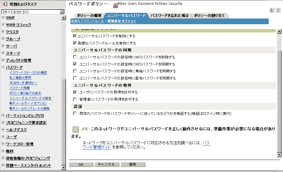The image size is (283, 172).
Task: Click the content scrollbar down arrow
Action: (279, 155)
